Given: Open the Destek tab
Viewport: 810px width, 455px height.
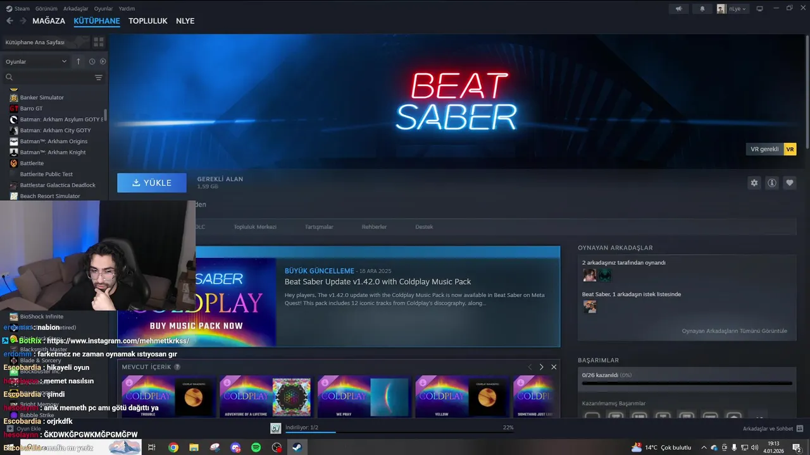Looking at the screenshot, I should tap(424, 227).
